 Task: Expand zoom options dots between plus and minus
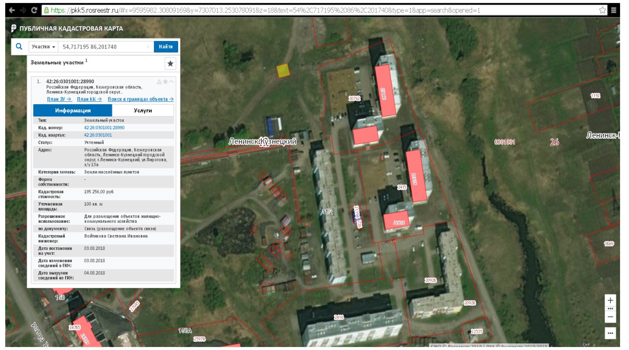click(x=610, y=309)
